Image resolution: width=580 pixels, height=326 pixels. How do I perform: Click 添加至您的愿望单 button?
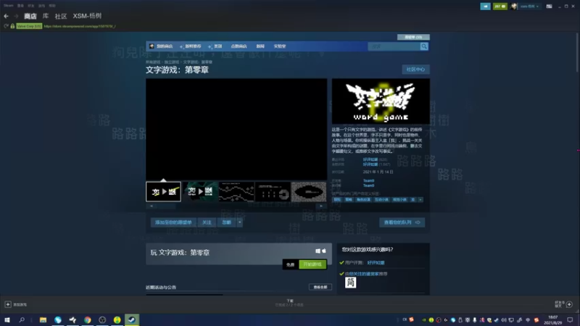click(173, 222)
